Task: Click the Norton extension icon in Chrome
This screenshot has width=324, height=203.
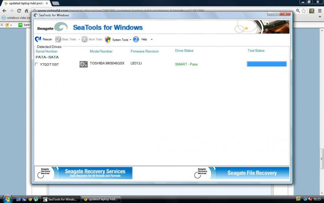Action: pos(311,11)
